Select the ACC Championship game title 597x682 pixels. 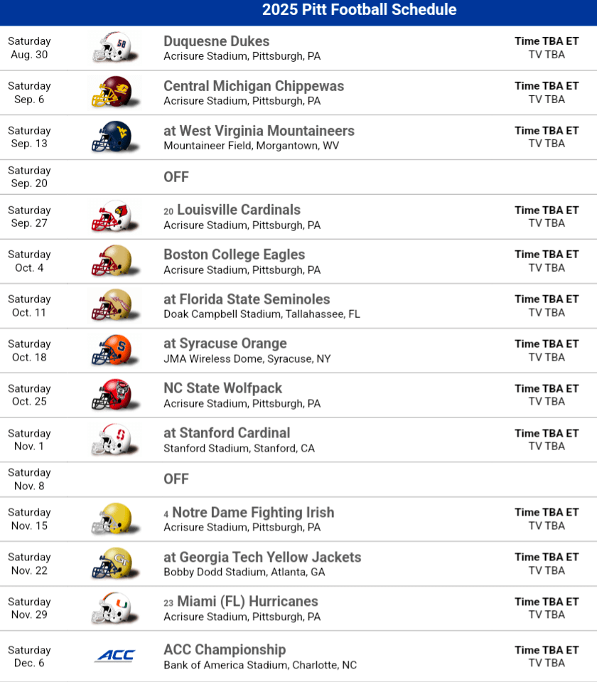[x=225, y=649]
